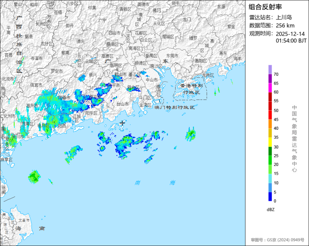
Task: Click the 惠阳区 label on the map
Action: 201,61
